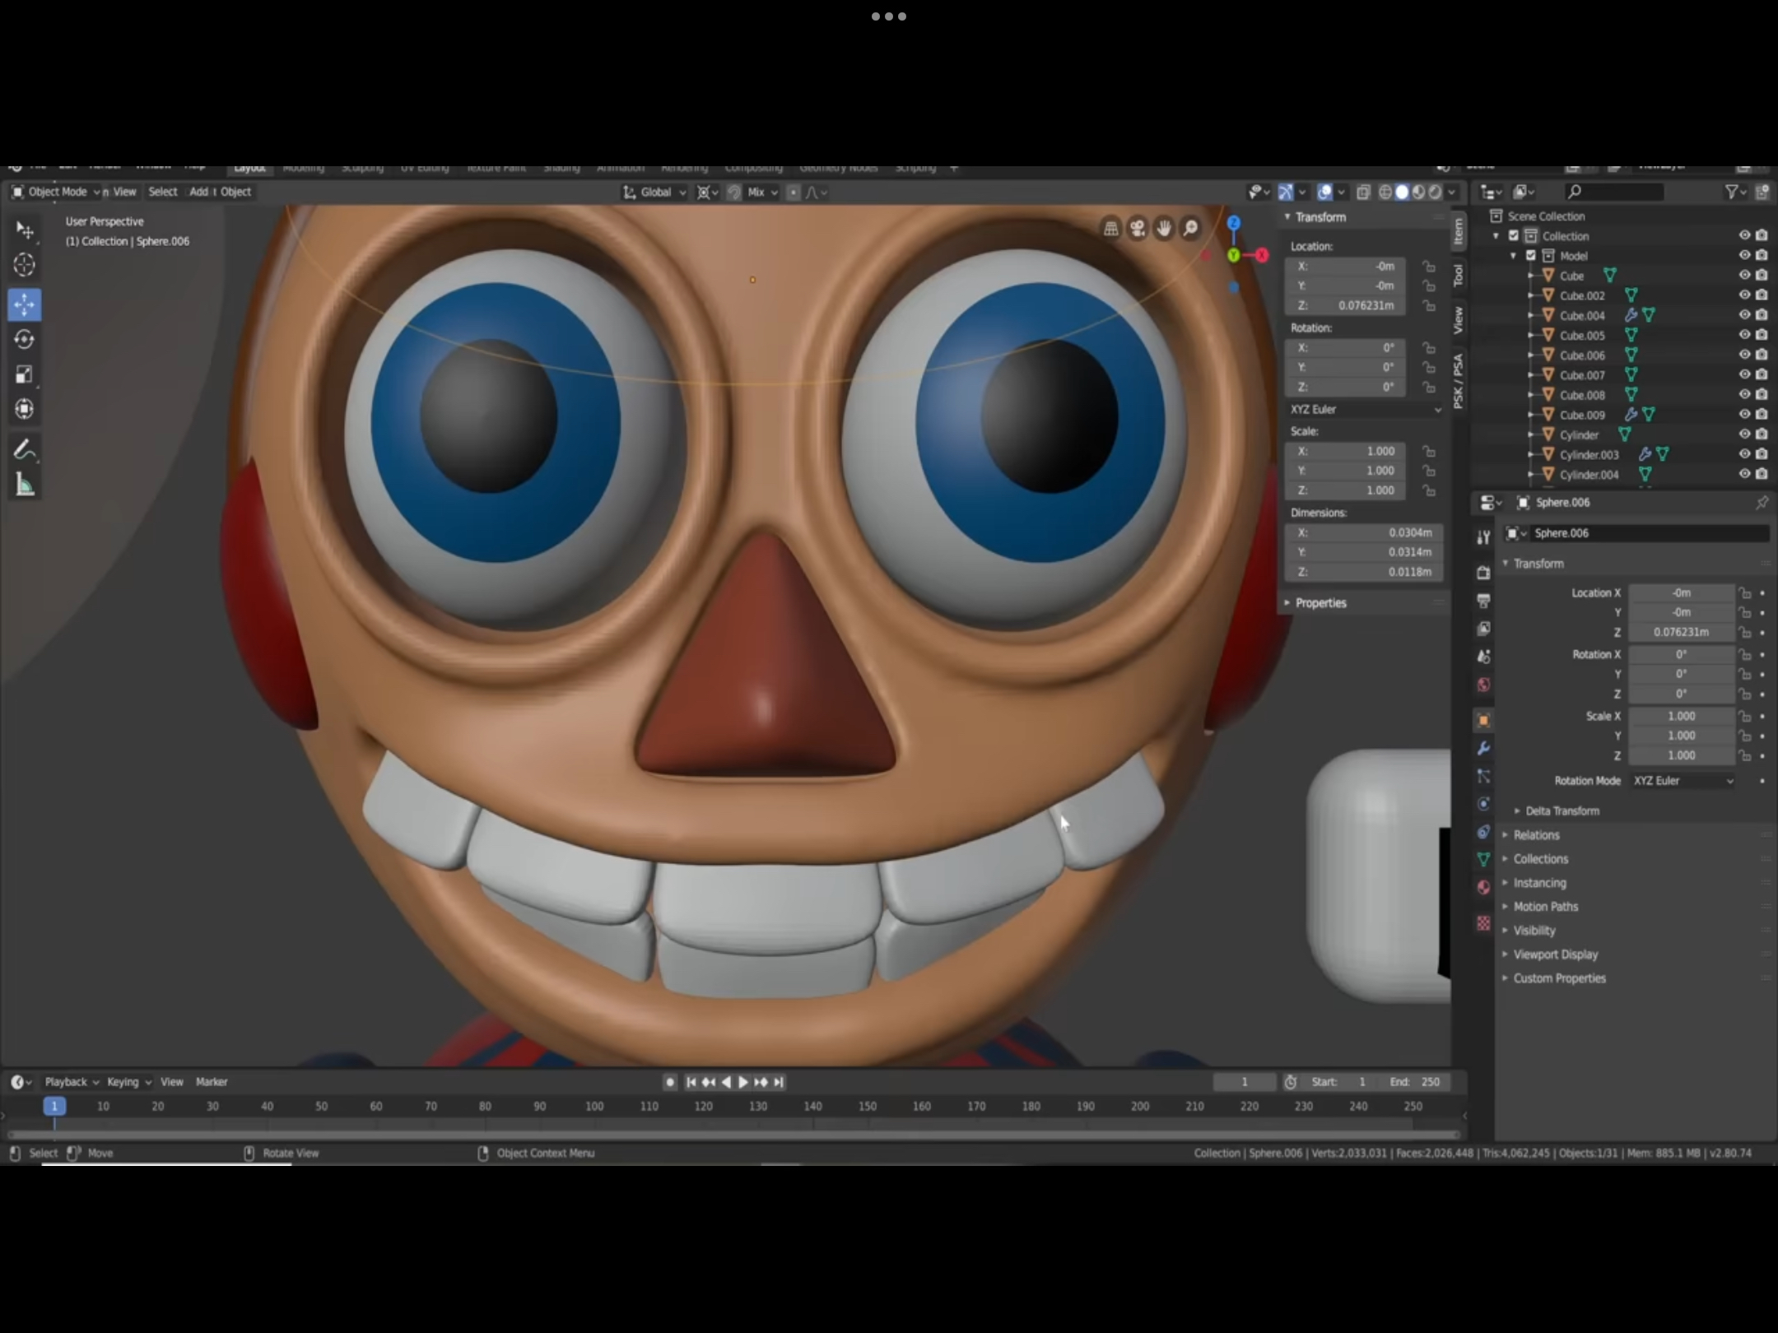The height and width of the screenshot is (1333, 1778).
Task: Open the Global orientation dropdown
Action: (x=654, y=192)
